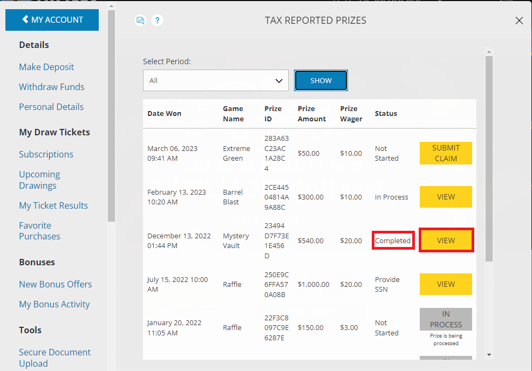View the completed Mystery Vault claim

(446, 240)
